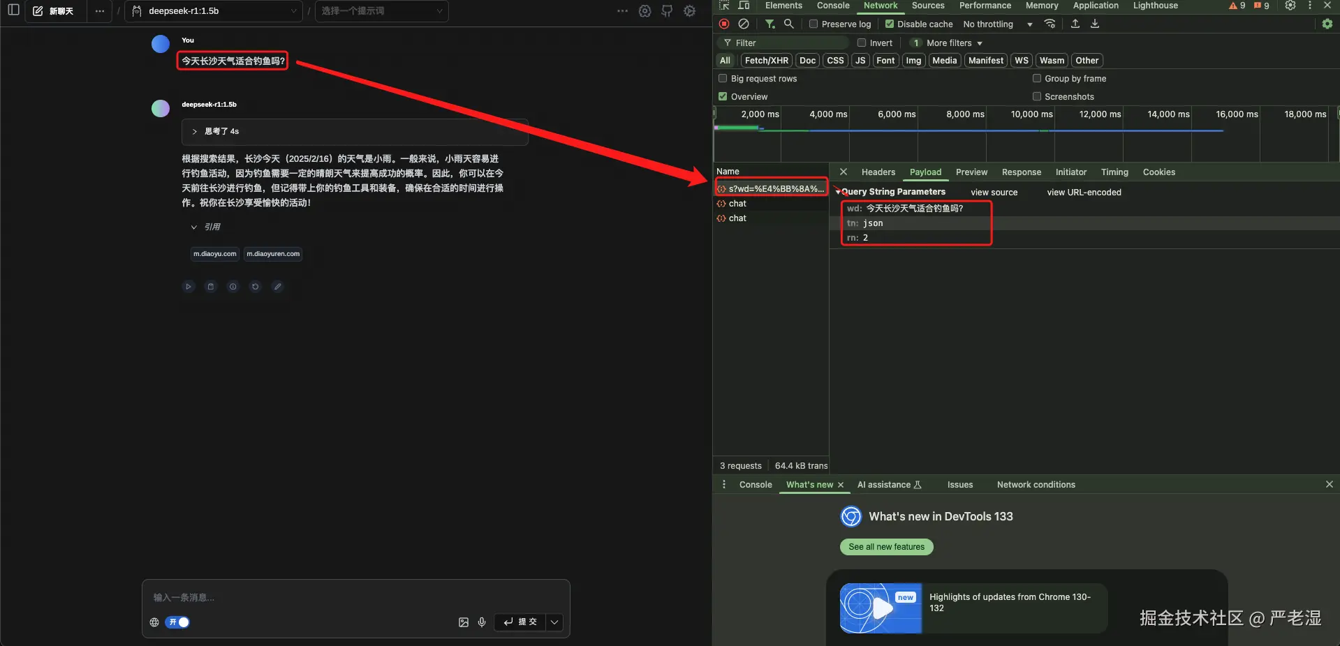Open the three-dot more options menu near the settings icons
The height and width of the screenshot is (646, 1340).
tap(623, 11)
